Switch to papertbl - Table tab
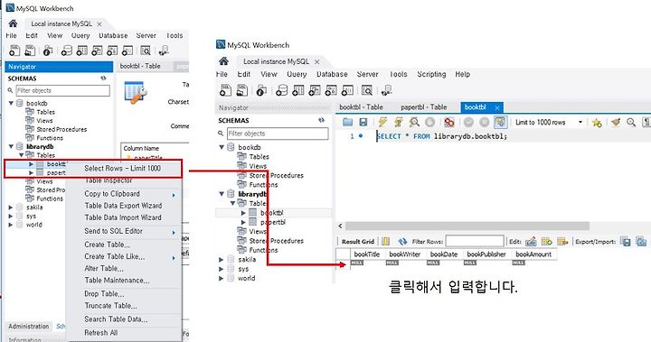Viewport: 651px width, 342px height. click(423, 107)
